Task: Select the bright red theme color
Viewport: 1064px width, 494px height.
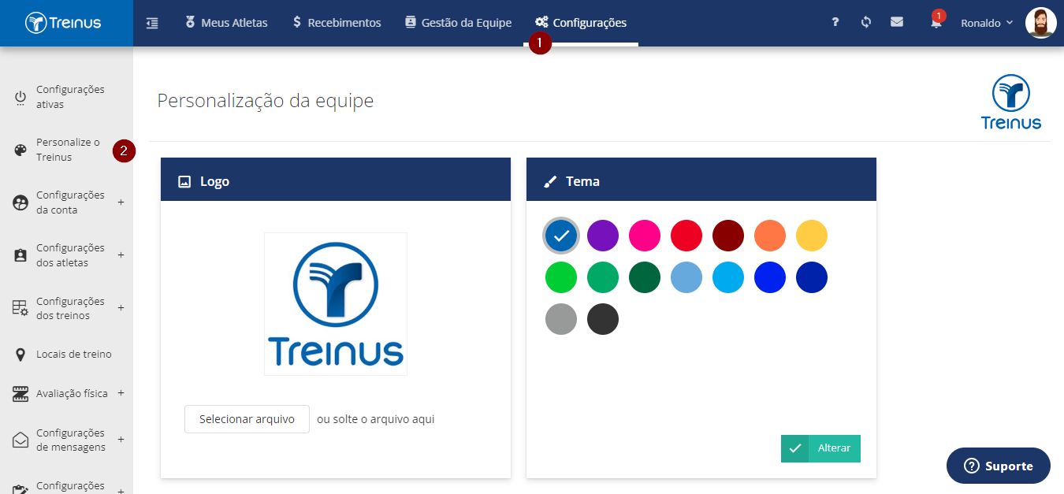Action: coord(686,236)
